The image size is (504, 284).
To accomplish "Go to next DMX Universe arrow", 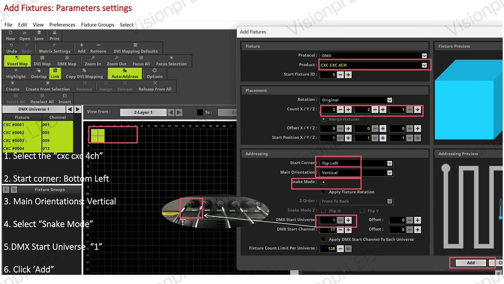I will pyautogui.click(x=77, y=109).
